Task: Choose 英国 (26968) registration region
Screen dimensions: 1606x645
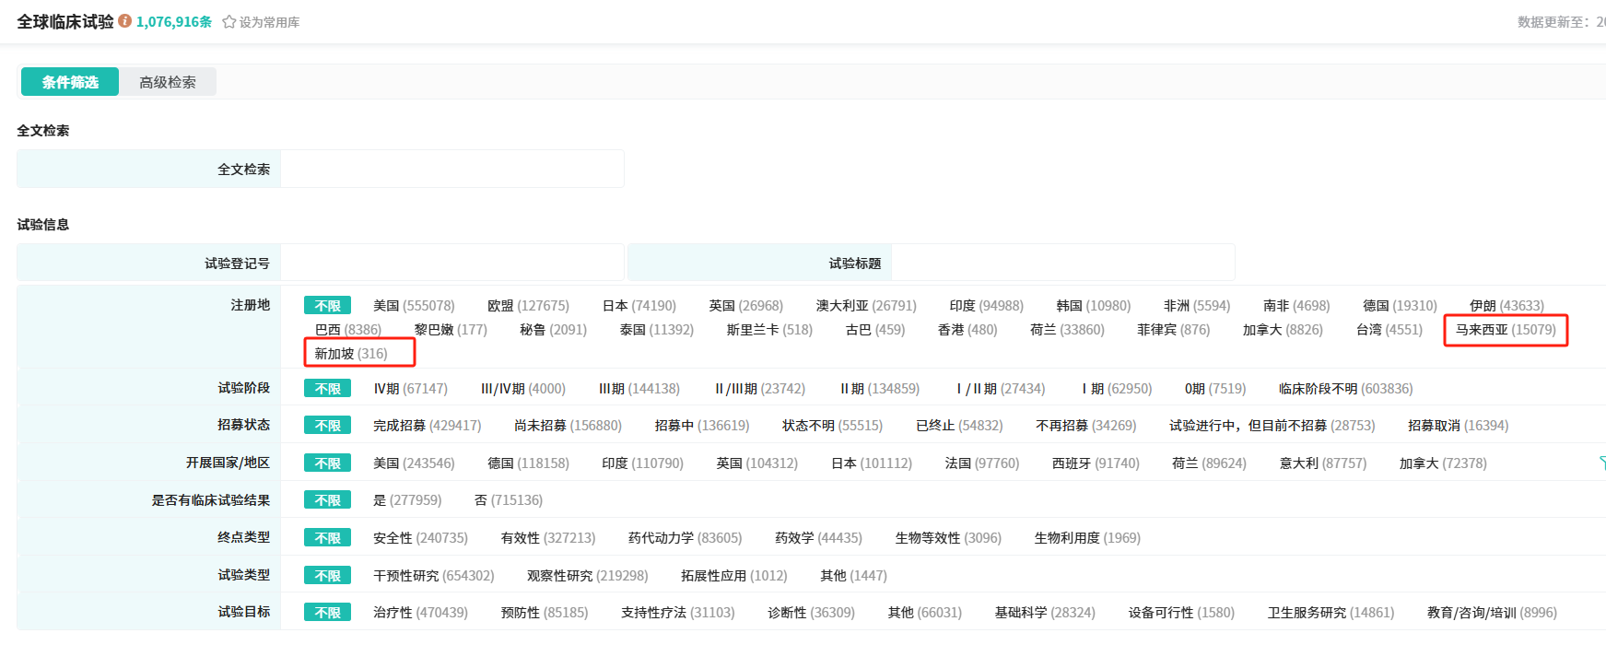Action: [x=746, y=306]
